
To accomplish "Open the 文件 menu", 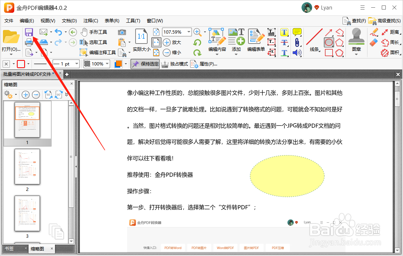I will 9,21.
